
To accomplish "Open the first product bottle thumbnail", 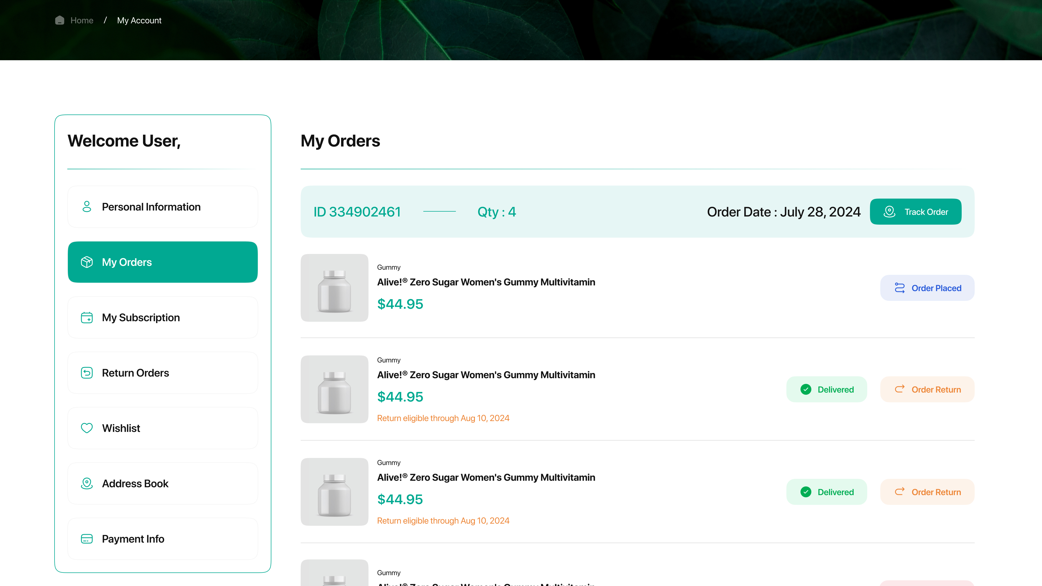I will (x=334, y=288).
